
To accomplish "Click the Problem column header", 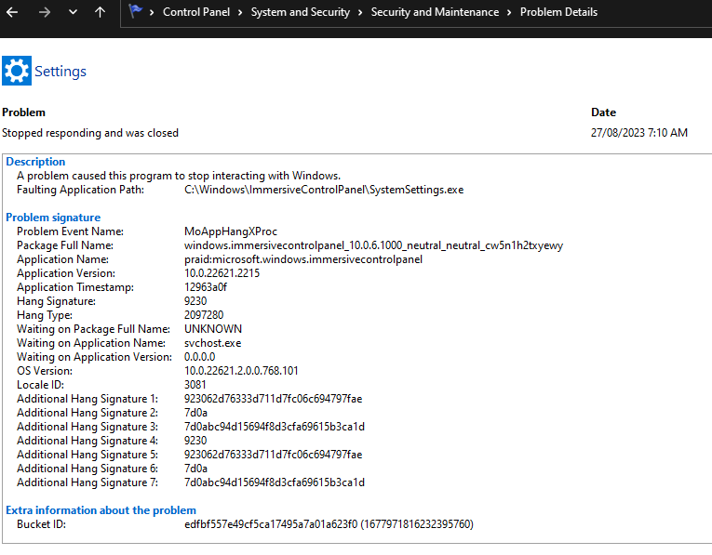I will click(23, 112).
